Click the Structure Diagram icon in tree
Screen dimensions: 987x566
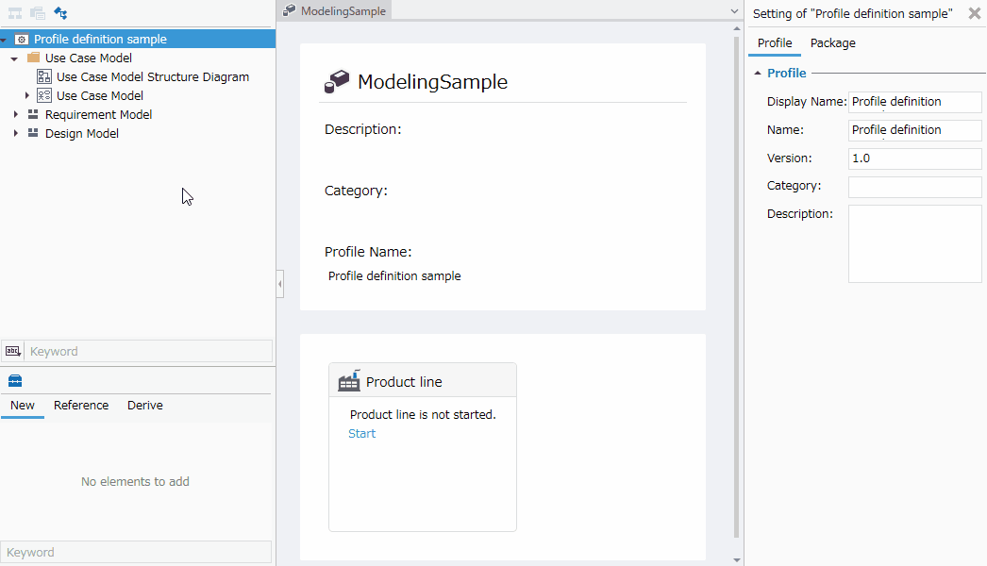click(x=44, y=76)
